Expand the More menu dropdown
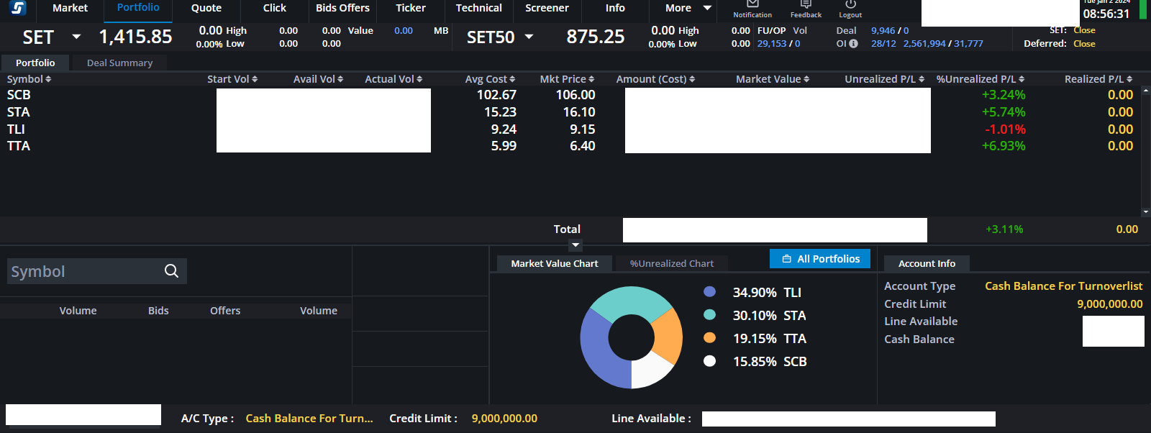This screenshot has height=433, width=1151. [x=707, y=8]
